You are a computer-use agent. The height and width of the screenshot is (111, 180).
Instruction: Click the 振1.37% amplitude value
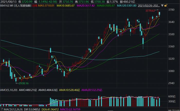tap(112, 2)
